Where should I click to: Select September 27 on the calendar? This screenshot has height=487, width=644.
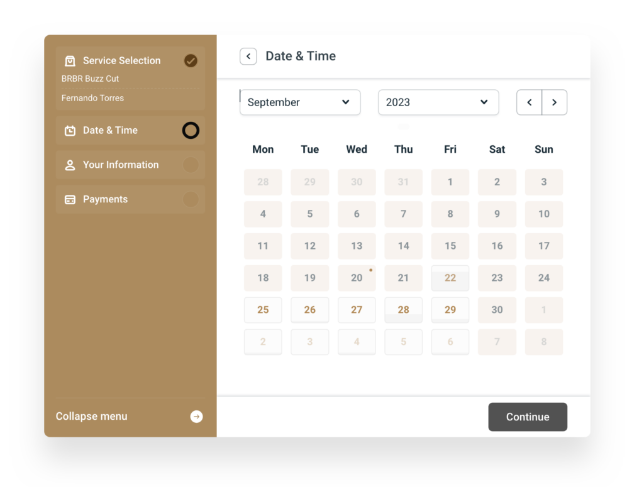[357, 310]
